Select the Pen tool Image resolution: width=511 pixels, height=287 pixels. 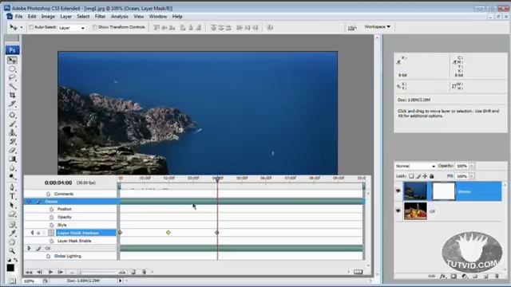[12, 187]
